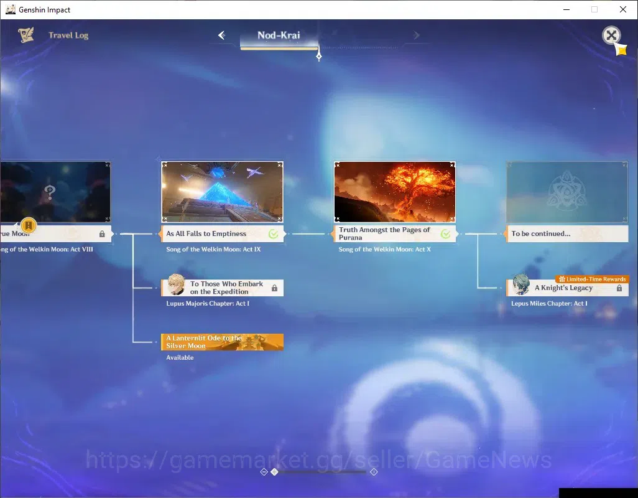The width and height of the screenshot is (638, 498).
Task: Select the Nod-Krai region tab
Action: point(279,35)
